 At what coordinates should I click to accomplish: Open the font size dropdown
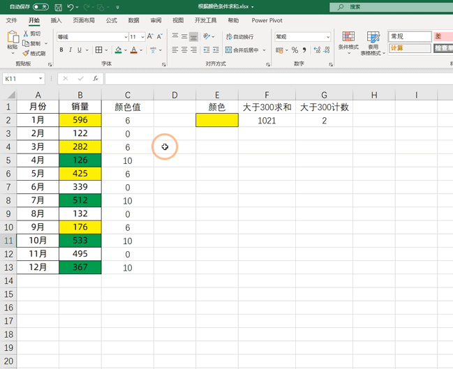coord(142,37)
